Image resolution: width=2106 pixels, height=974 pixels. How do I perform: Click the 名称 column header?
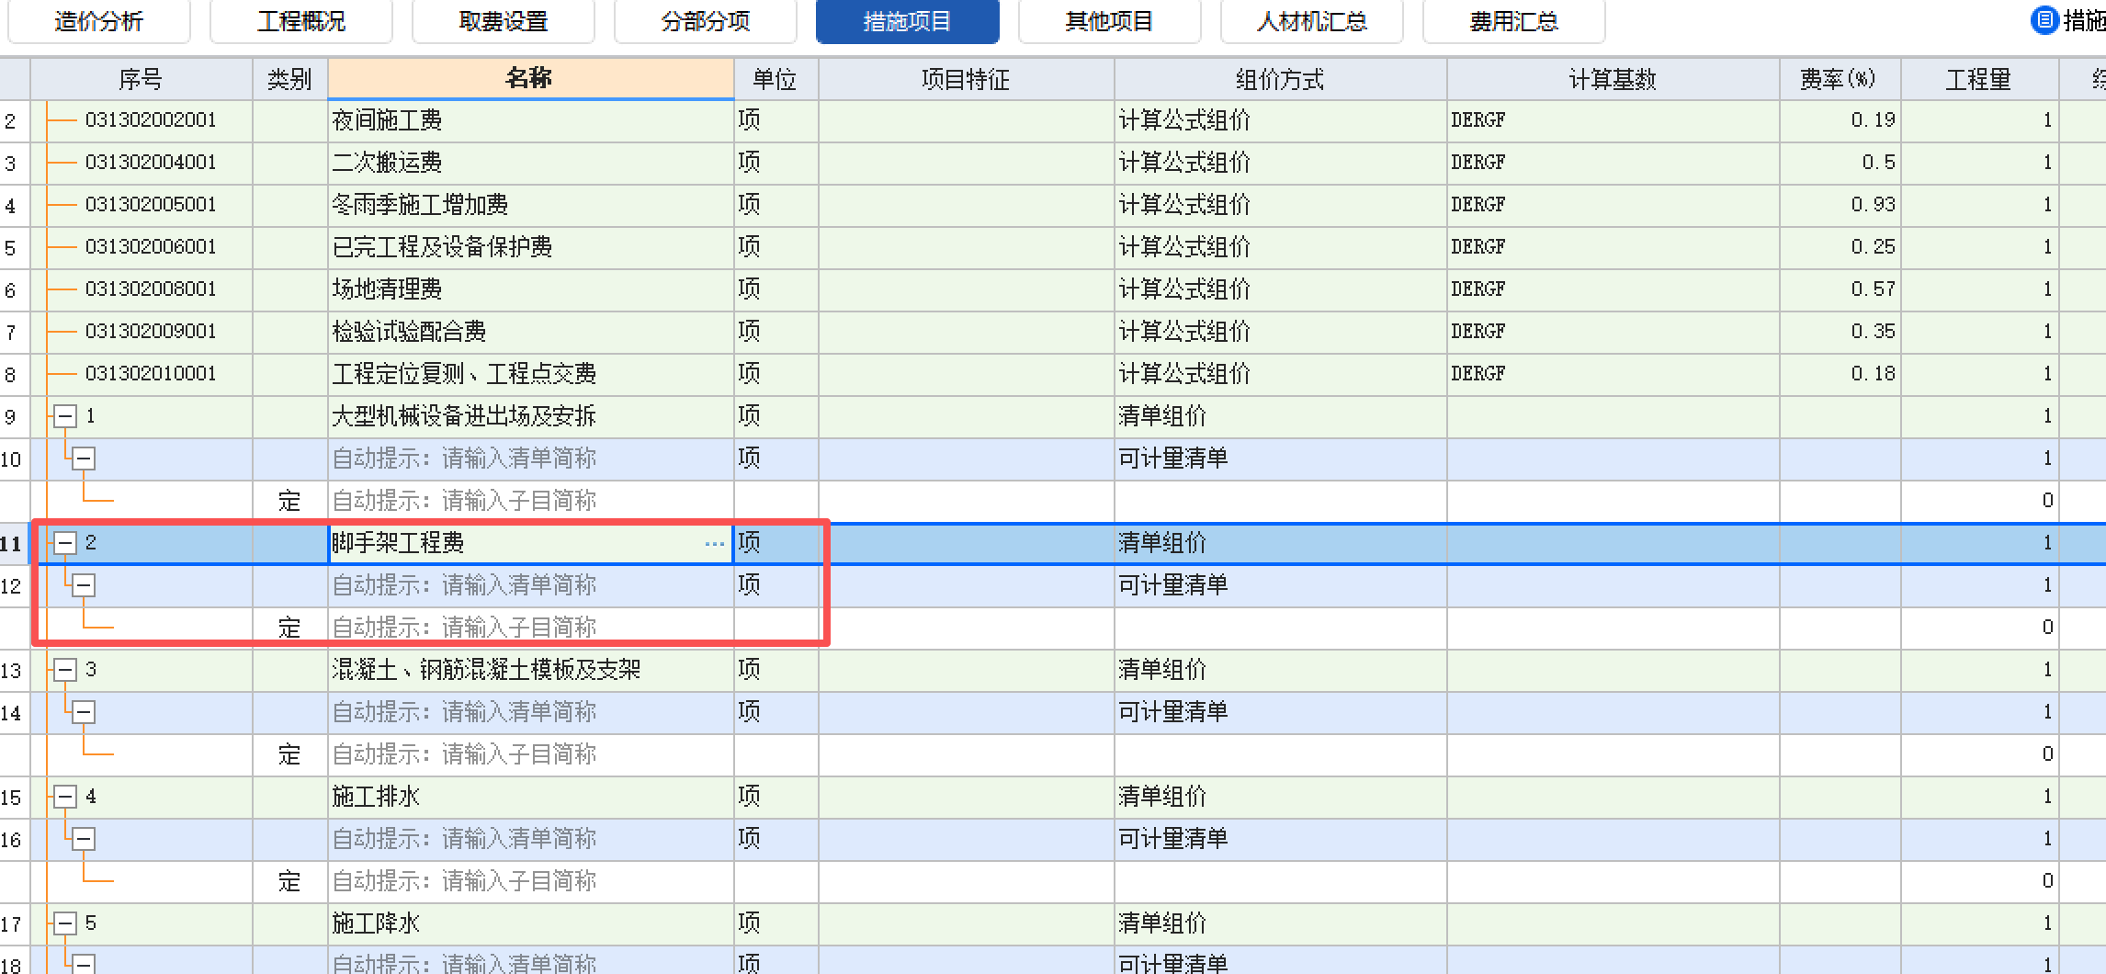[x=531, y=79]
